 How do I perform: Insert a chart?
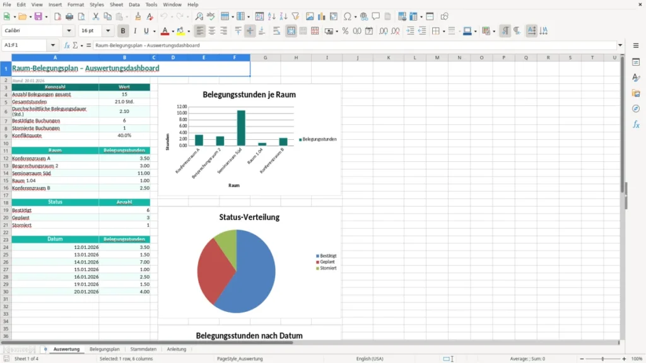[x=322, y=16]
